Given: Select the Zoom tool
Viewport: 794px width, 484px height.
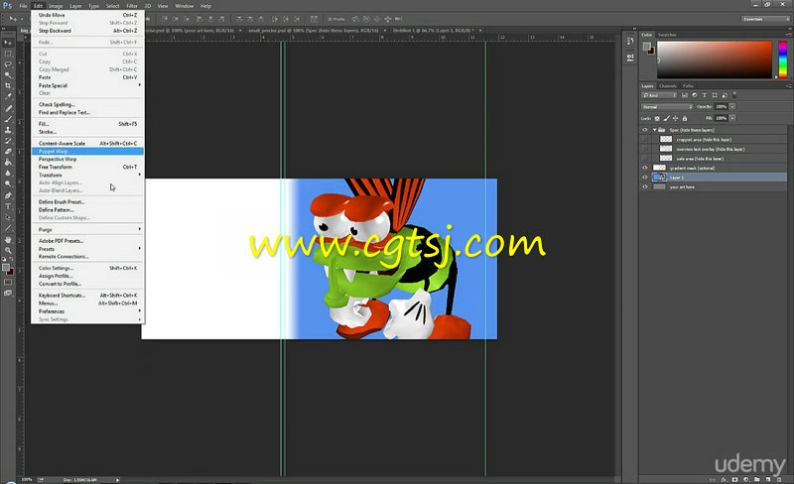Looking at the screenshot, I should point(8,250).
